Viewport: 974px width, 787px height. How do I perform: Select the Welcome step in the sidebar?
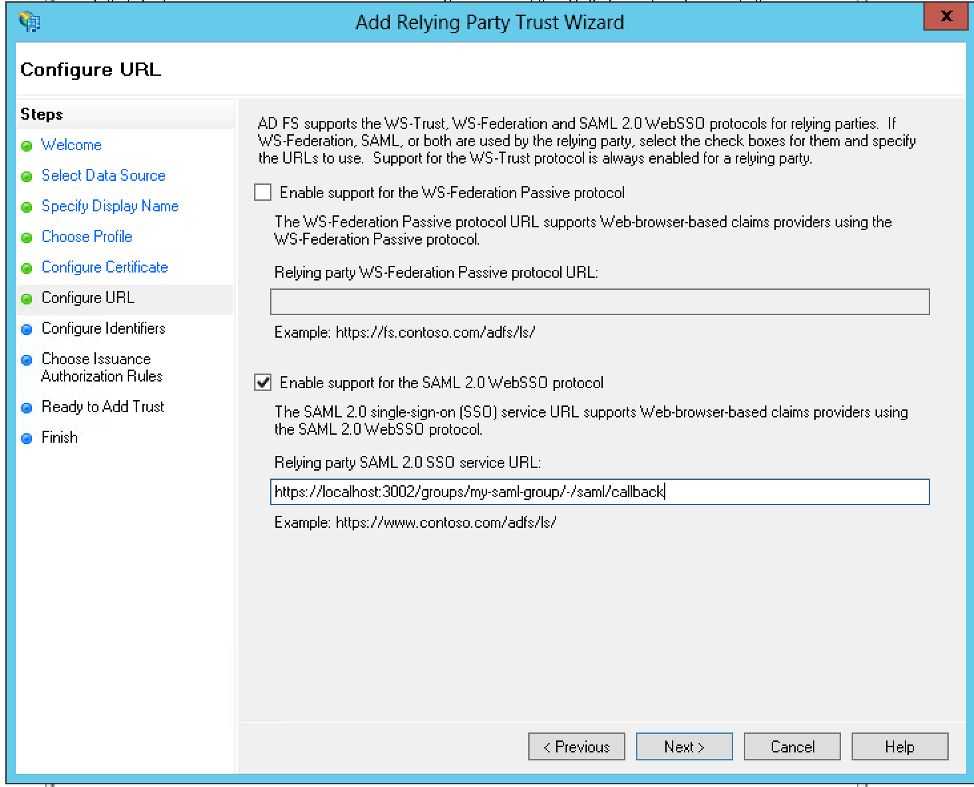pyautogui.click(x=71, y=146)
